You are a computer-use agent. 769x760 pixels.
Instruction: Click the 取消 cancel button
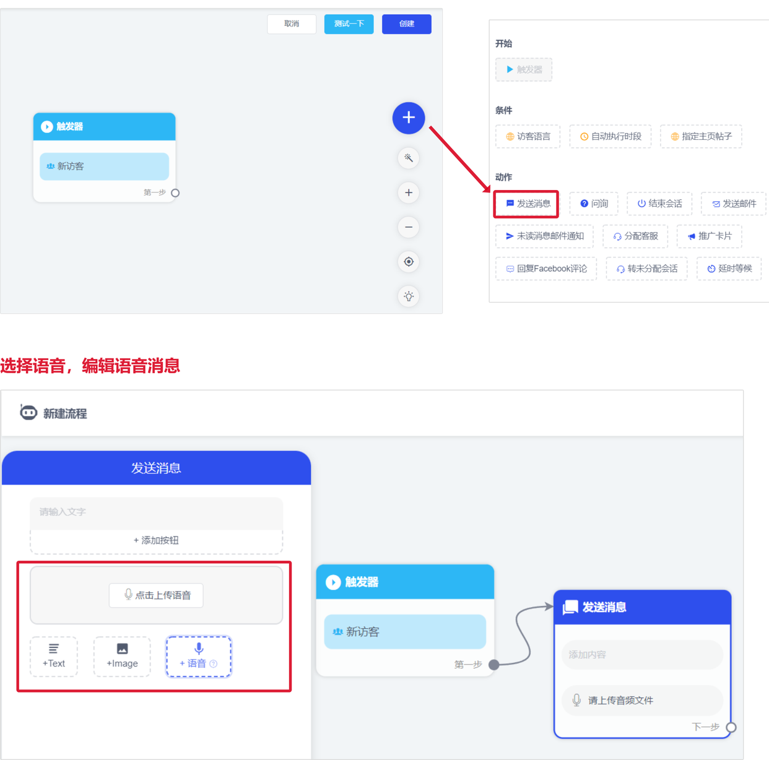[292, 24]
